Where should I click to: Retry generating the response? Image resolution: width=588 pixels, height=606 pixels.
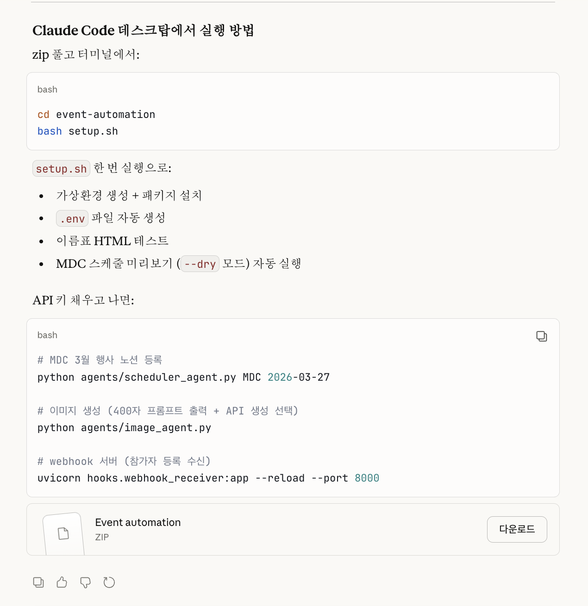(x=109, y=582)
